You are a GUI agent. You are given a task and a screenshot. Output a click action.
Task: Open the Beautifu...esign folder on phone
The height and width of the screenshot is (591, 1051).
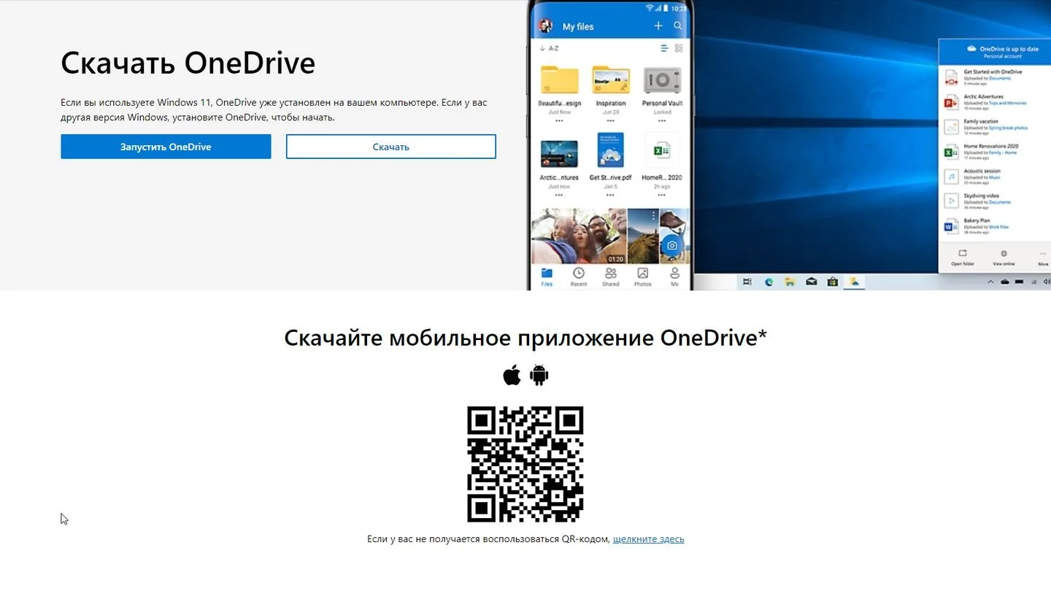pyautogui.click(x=559, y=80)
